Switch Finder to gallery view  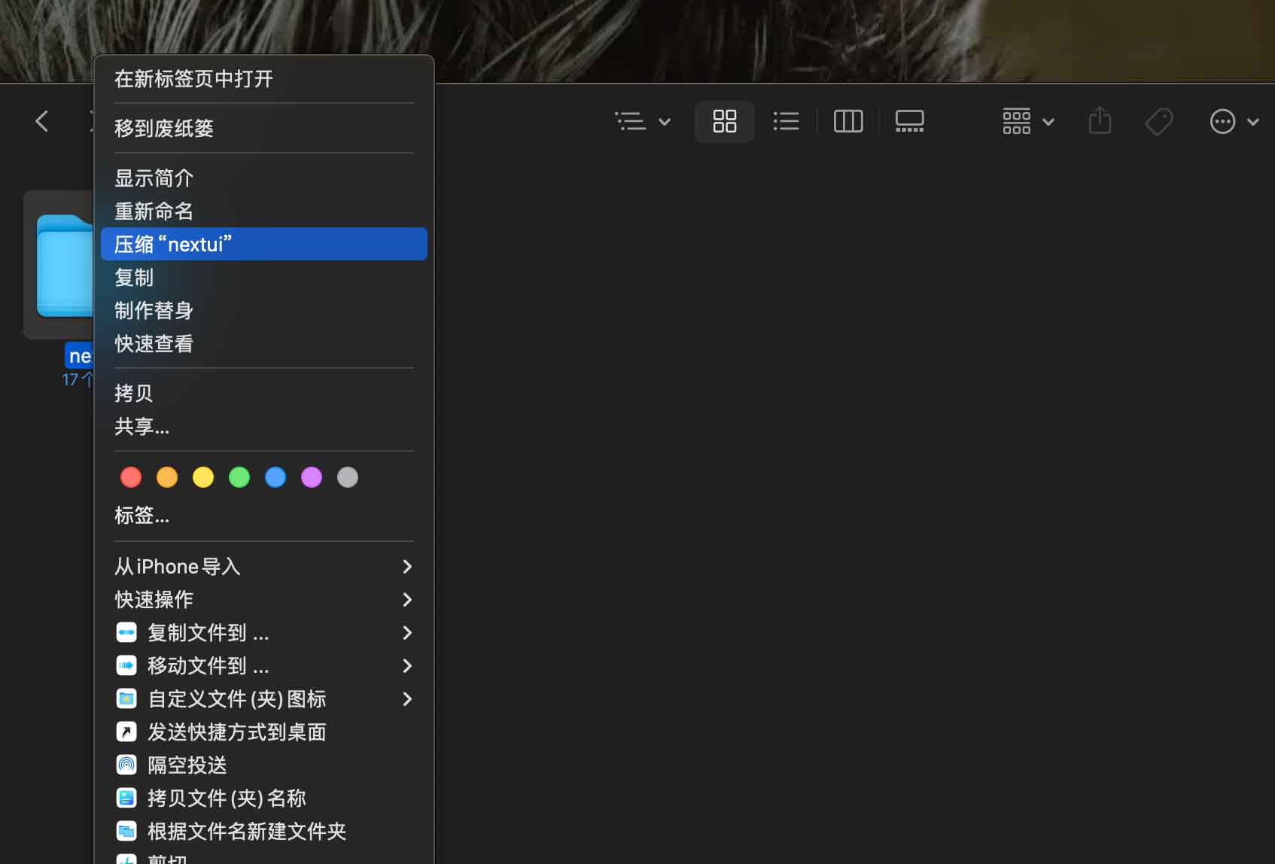[910, 121]
